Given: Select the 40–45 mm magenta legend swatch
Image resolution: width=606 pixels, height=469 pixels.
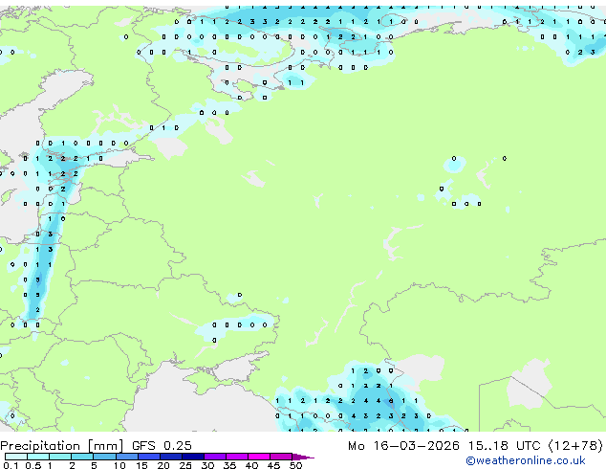Looking at the screenshot, I should [259, 457].
